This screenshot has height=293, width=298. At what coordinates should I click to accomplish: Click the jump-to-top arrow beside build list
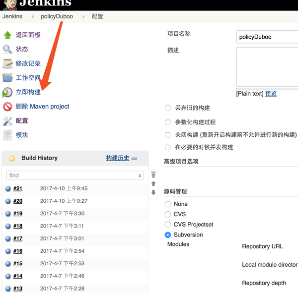pyautogui.click(x=153, y=175)
